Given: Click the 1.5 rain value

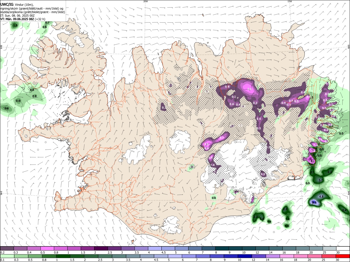Looking at the screenshot, I should coord(287,226).
